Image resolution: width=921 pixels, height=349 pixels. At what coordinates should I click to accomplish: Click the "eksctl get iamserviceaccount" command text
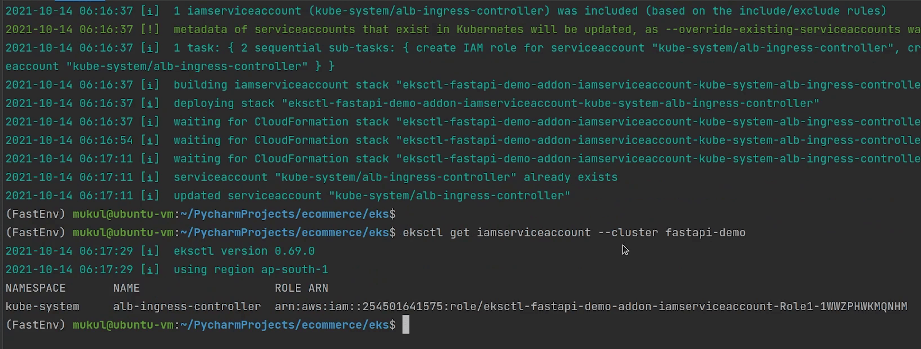tap(496, 233)
